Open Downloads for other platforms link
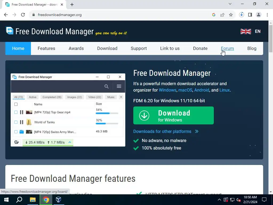 pyautogui.click(x=162, y=131)
